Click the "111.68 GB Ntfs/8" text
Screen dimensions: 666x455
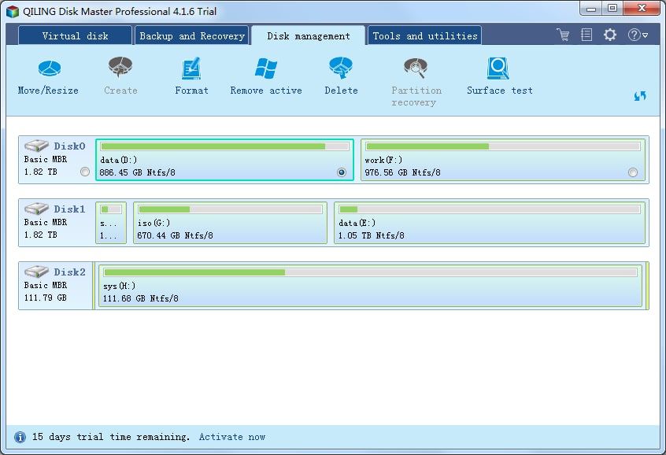tap(141, 298)
